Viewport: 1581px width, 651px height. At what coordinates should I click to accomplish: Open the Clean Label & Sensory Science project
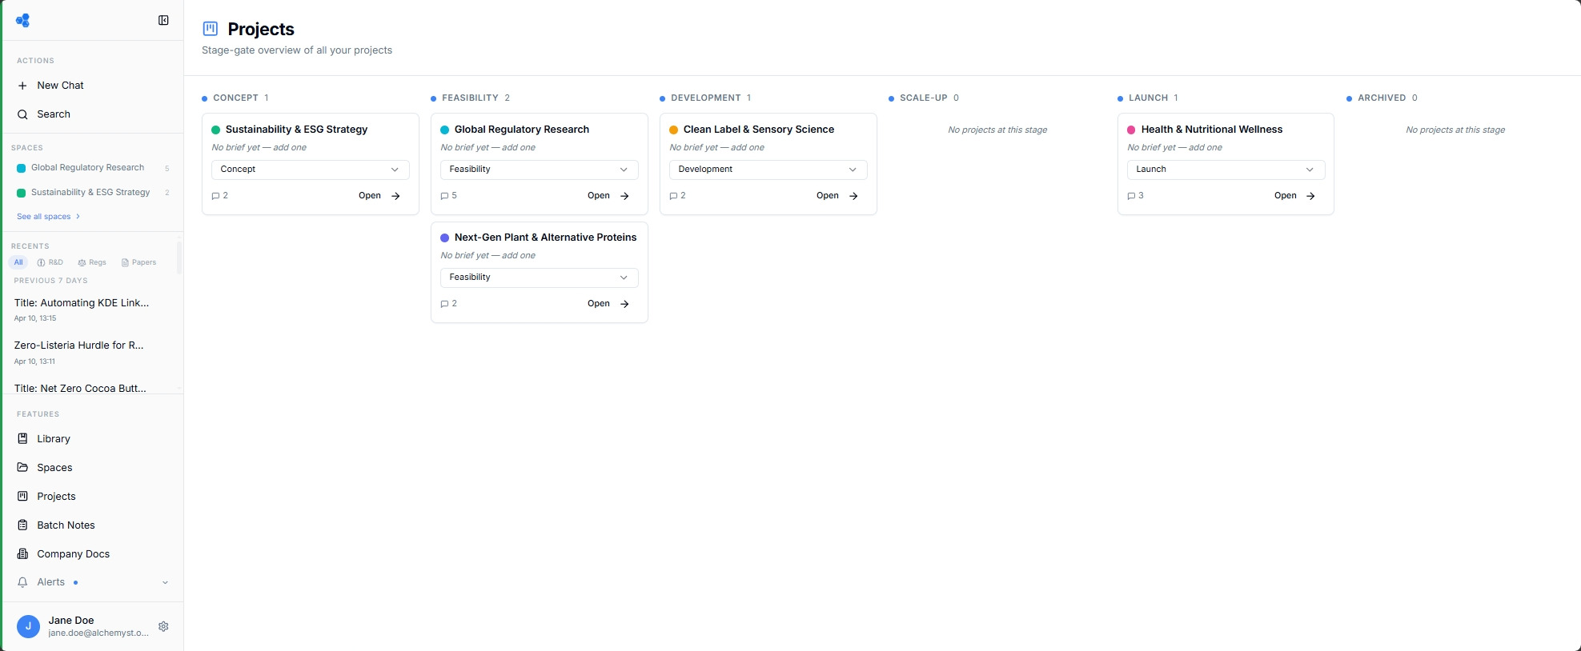837,196
